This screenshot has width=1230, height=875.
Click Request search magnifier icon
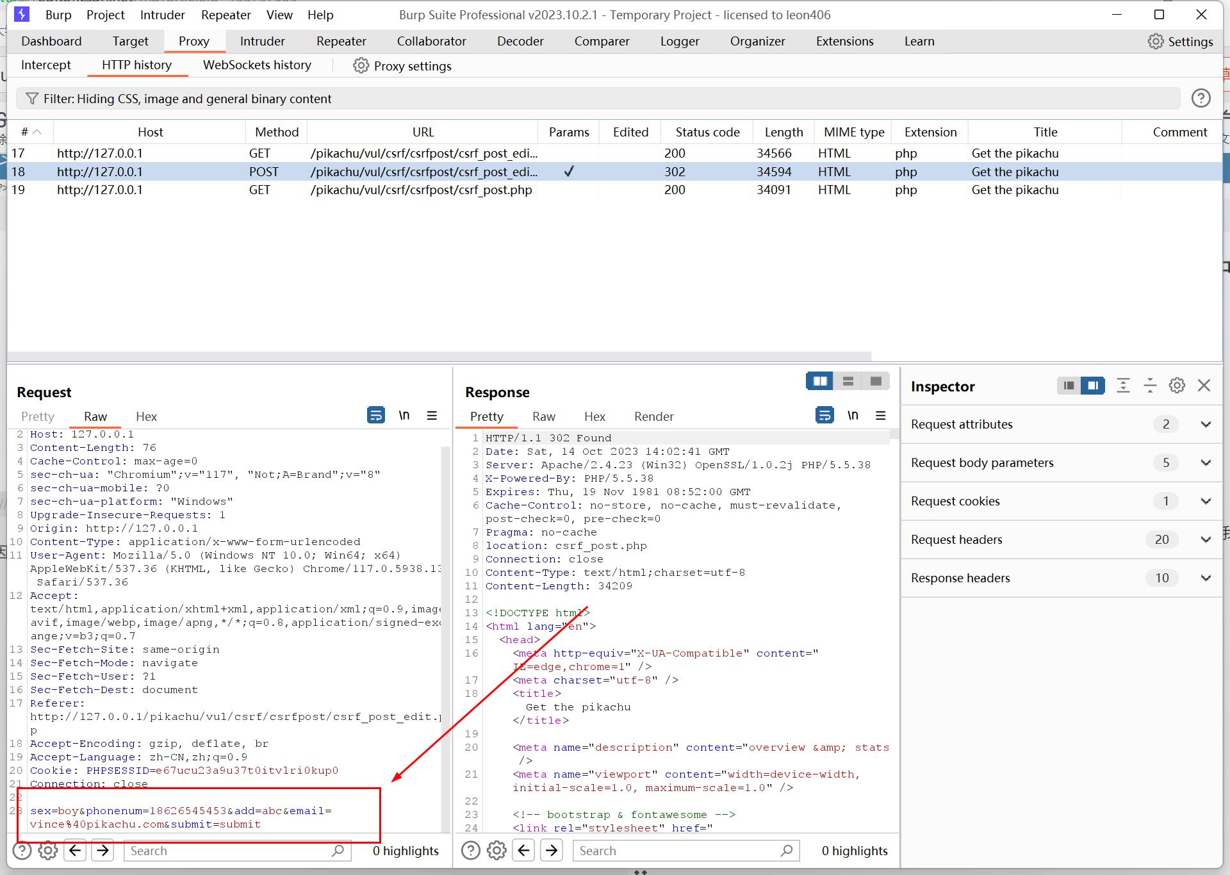338,851
